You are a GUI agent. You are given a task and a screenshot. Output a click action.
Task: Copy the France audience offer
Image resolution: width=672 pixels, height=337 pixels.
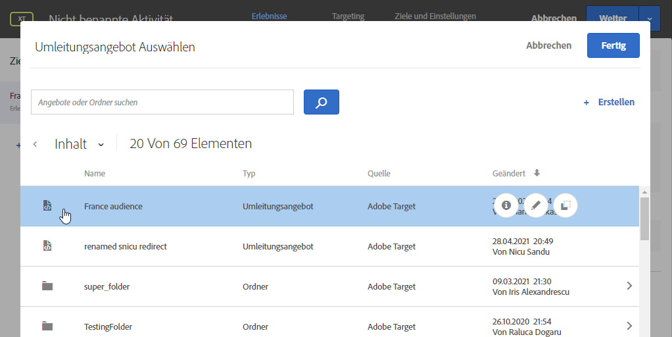pyautogui.click(x=566, y=205)
